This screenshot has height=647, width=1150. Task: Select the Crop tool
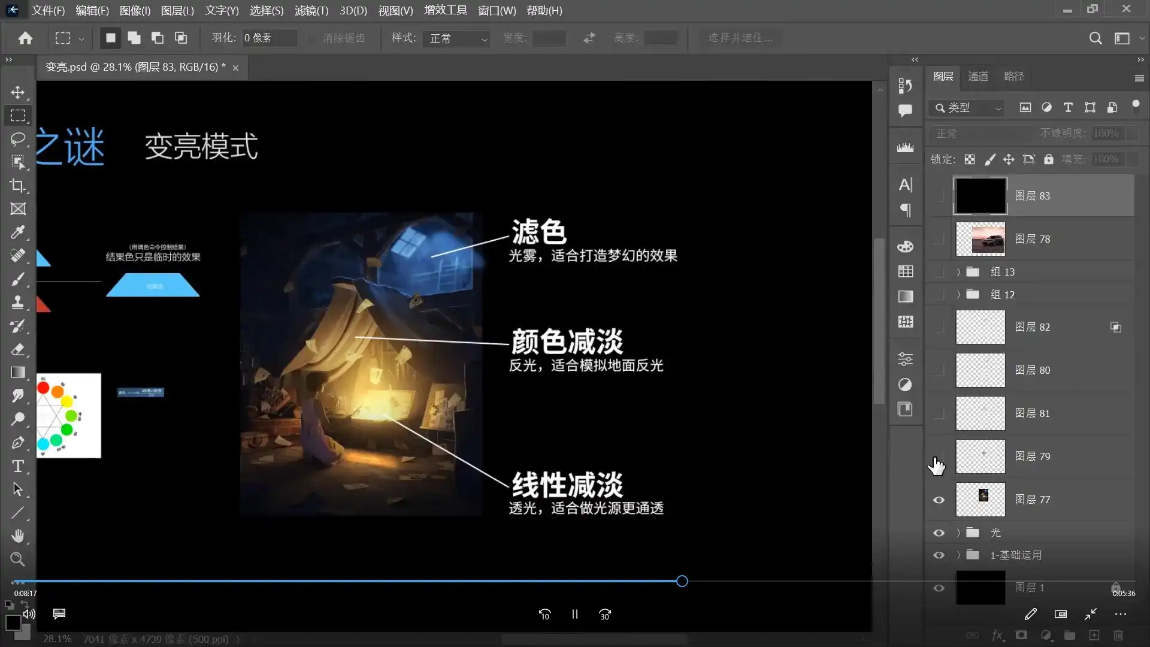tap(17, 186)
